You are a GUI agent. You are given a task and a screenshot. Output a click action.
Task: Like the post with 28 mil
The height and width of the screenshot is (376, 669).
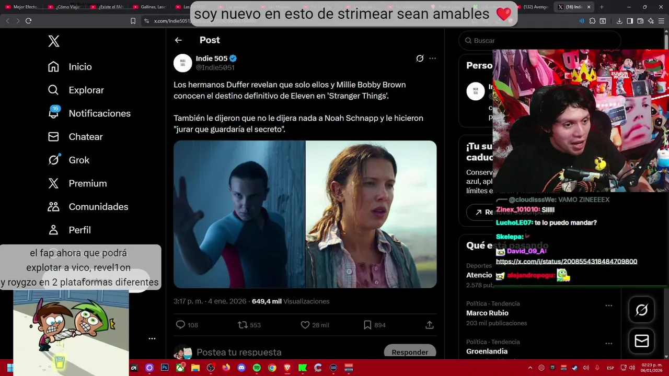(315, 325)
